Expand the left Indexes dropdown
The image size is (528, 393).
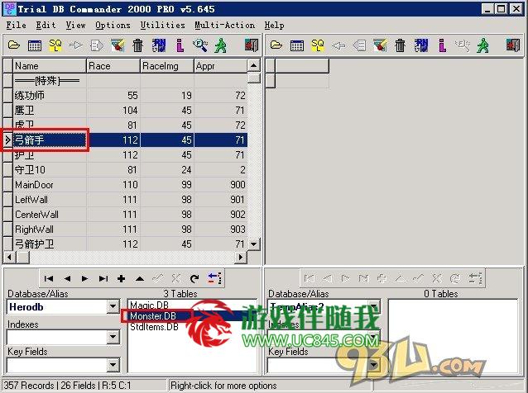click(113, 337)
